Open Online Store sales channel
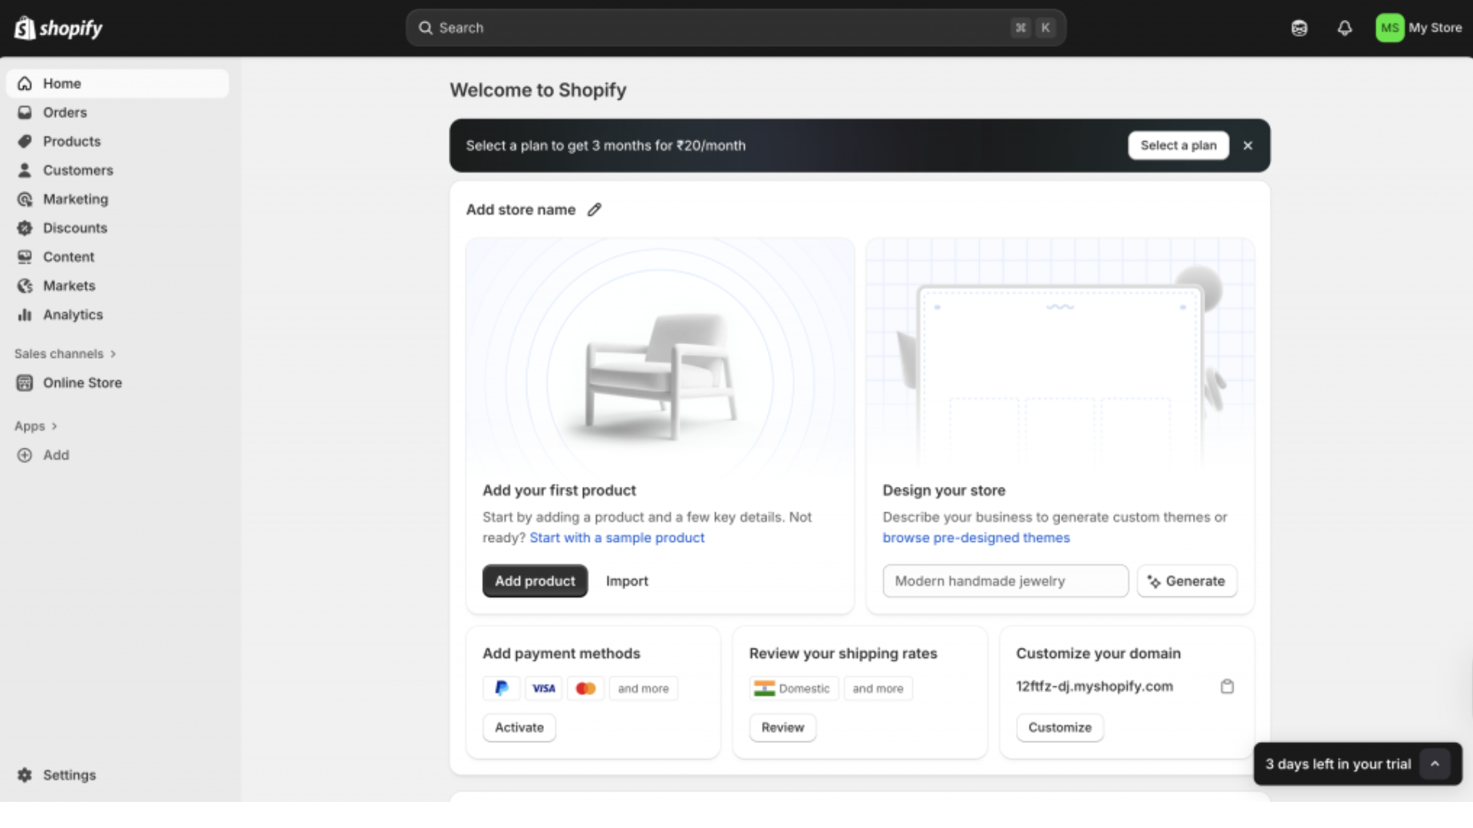This screenshot has width=1473, height=828. [81, 383]
